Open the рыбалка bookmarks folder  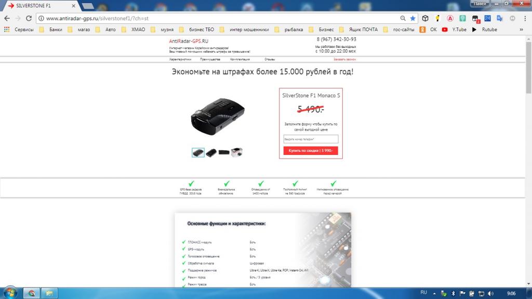[x=289, y=30]
